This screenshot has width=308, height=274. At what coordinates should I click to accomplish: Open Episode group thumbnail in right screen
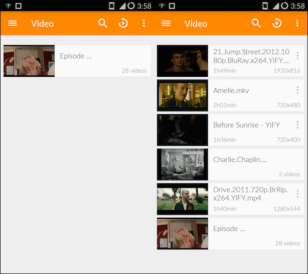tap(183, 234)
